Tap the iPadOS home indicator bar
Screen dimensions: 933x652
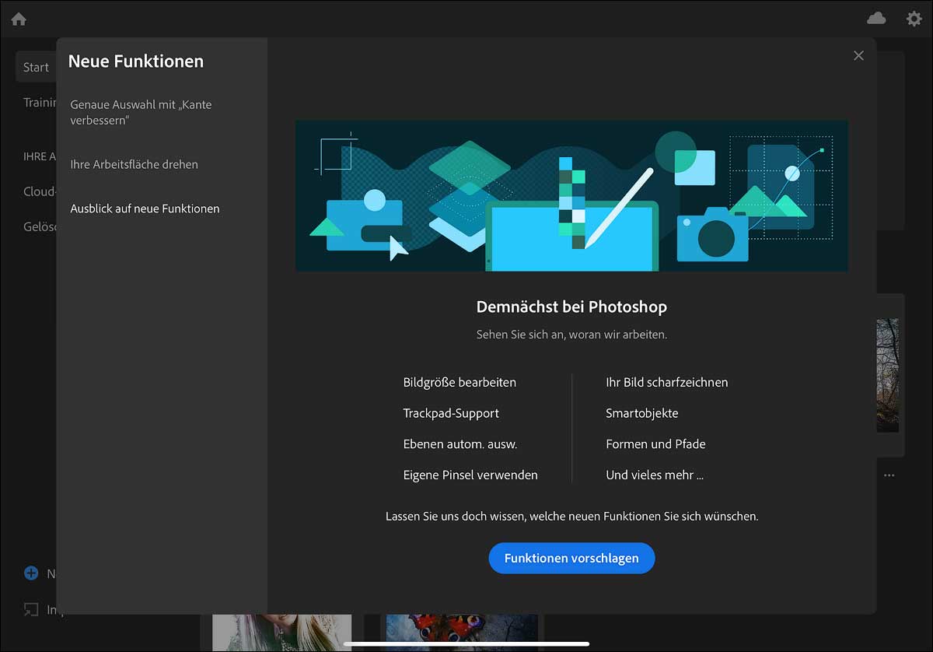pos(466,644)
